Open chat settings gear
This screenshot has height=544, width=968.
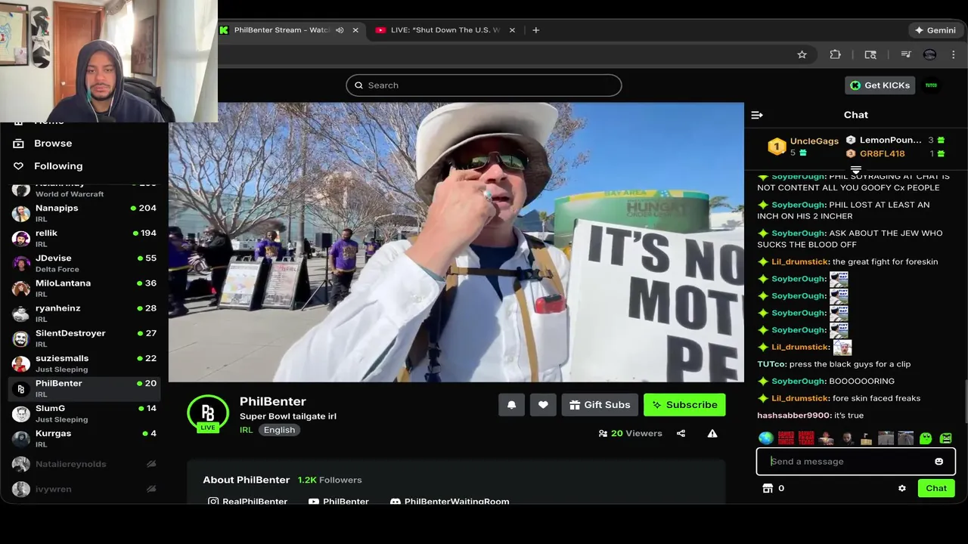(x=901, y=489)
